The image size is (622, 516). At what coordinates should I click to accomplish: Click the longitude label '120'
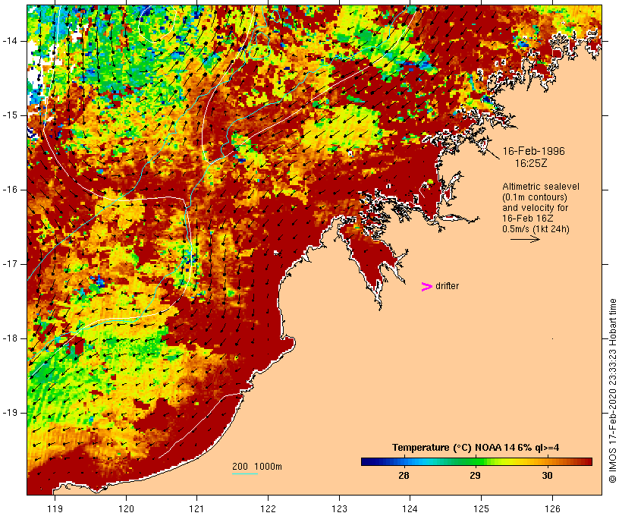[x=126, y=508]
